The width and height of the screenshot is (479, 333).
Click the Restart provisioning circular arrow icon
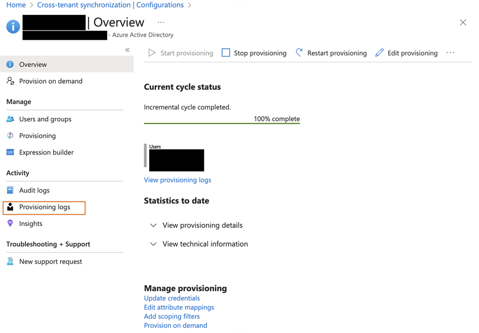click(x=299, y=53)
